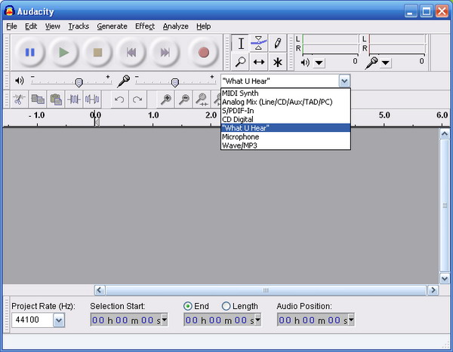Select the Draw pencil tool
453x352 pixels.
click(x=277, y=44)
